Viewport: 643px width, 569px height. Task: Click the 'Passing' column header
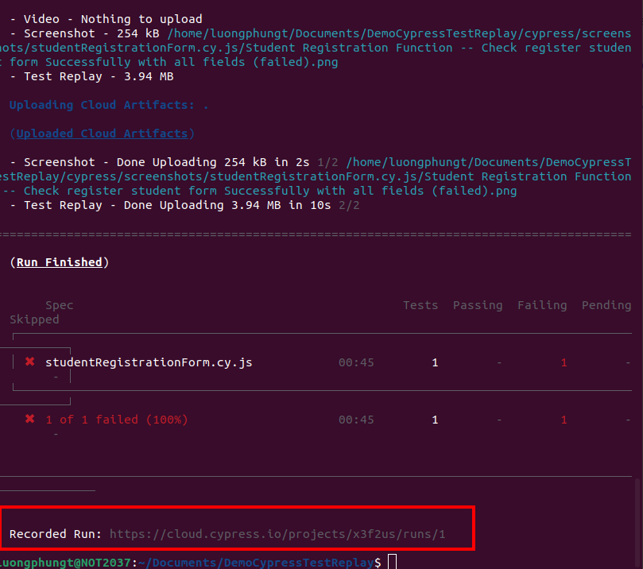[478, 305]
